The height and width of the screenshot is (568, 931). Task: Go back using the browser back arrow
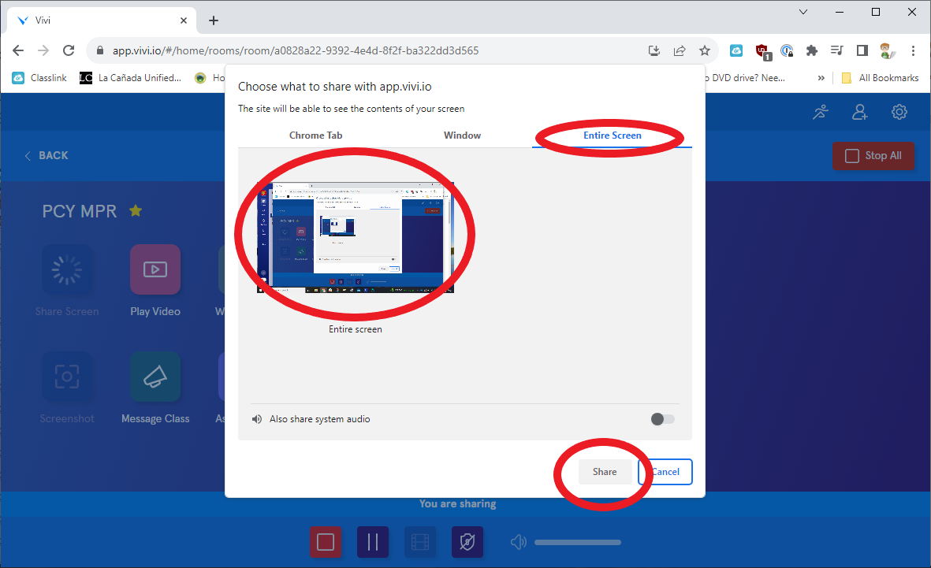(18, 50)
